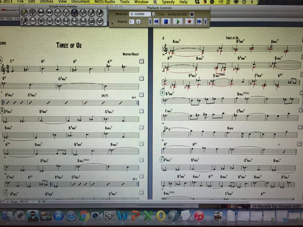Image resolution: width=303 pixels, height=227 pixels.
Task: Go to first page button
Action: (x=22, y=202)
